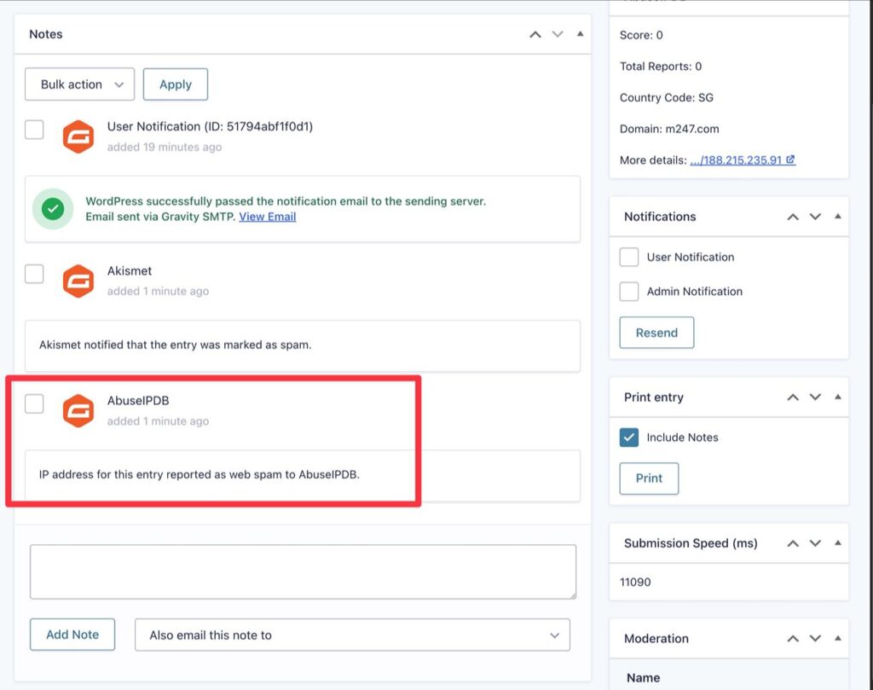Collapse the Submission Speed panel
The width and height of the screenshot is (873, 690).
coord(838,543)
